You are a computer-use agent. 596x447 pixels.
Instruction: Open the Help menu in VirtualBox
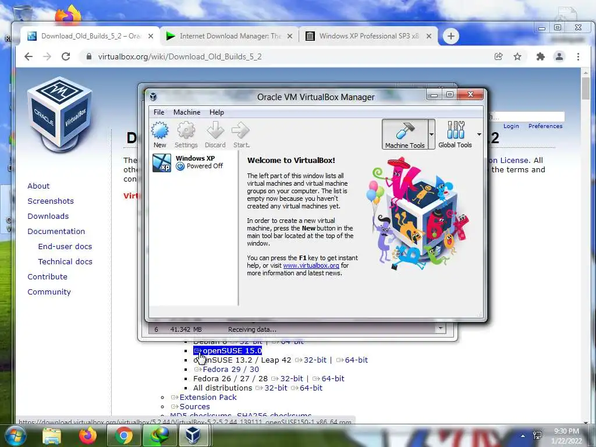pos(217,112)
